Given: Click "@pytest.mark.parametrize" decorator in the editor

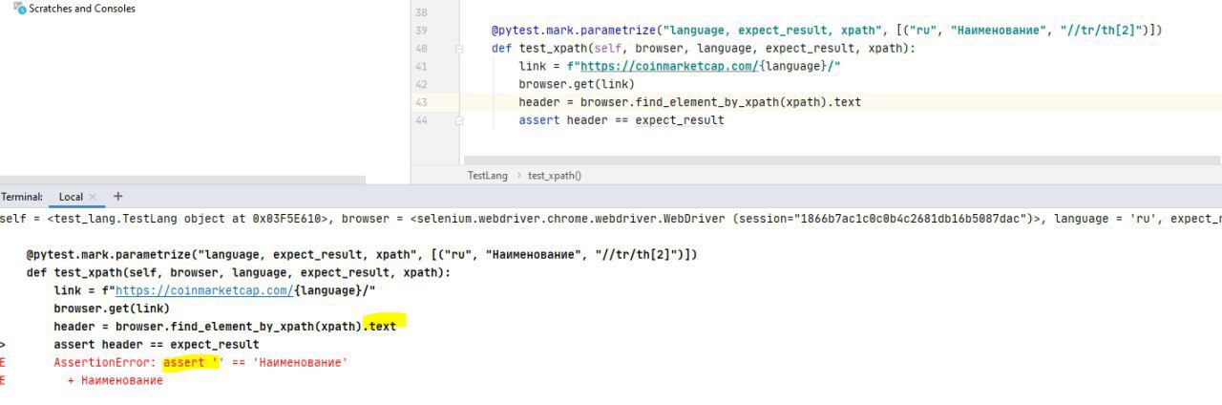Looking at the screenshot, I should pos(573,30).
